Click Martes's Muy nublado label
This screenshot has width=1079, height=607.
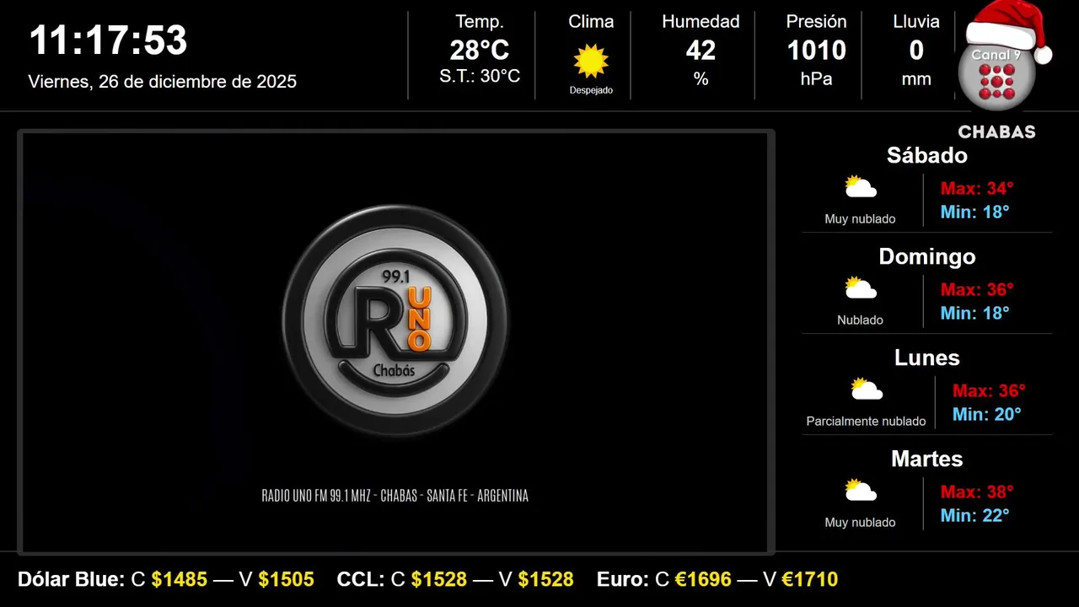[861, 523]
